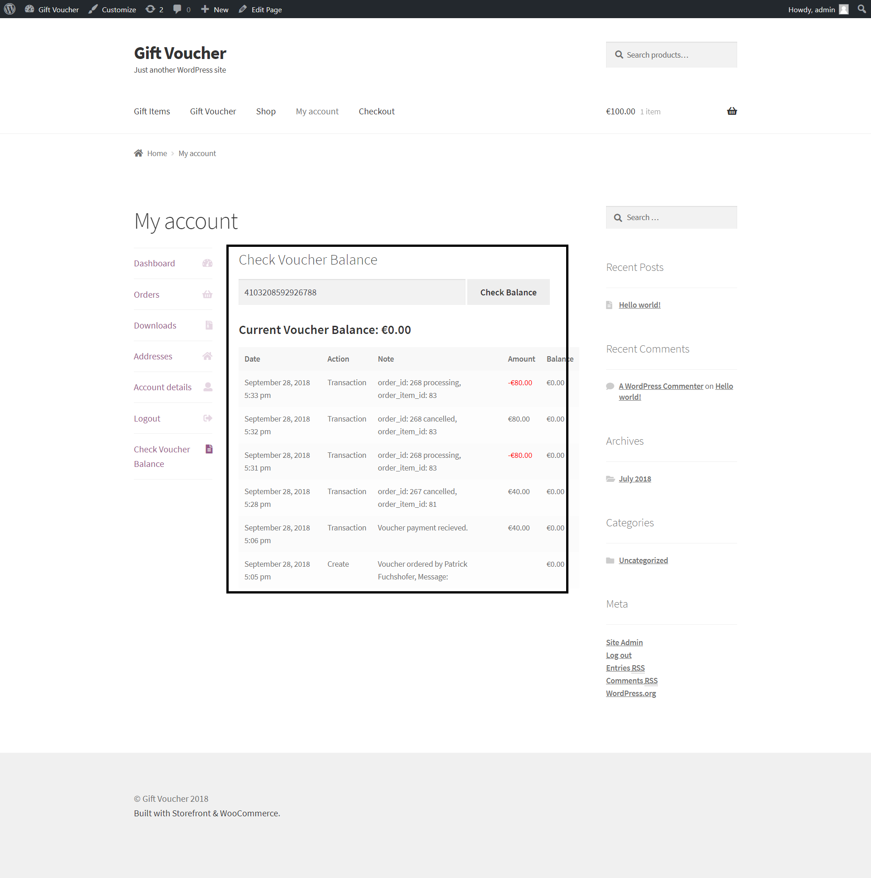Image resolution: width=871 pixels, height=878 pixels.
Task: Click the voucher number input field
Action: coord(352,292)
